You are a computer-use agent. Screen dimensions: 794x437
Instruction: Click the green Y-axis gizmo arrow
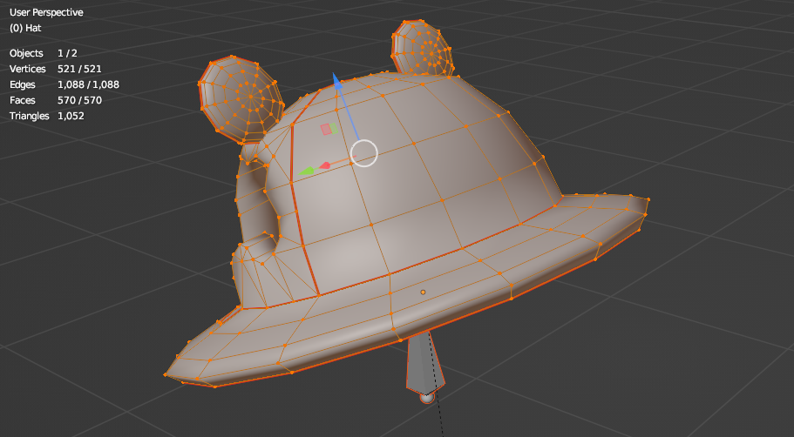307,172
